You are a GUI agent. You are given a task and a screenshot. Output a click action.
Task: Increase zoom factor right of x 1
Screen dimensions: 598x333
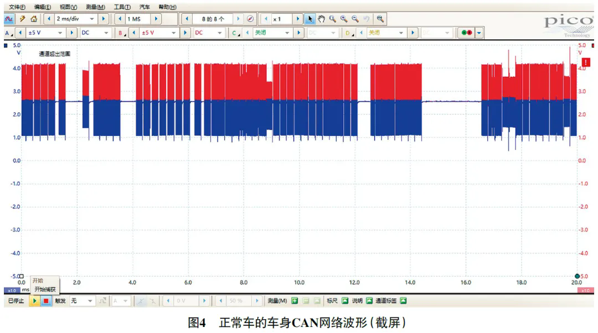pos(298,19)
